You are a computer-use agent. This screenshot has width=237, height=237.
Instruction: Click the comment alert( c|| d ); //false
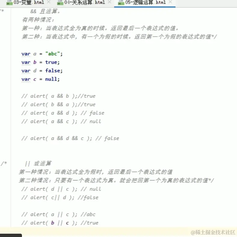click(60, 198)
